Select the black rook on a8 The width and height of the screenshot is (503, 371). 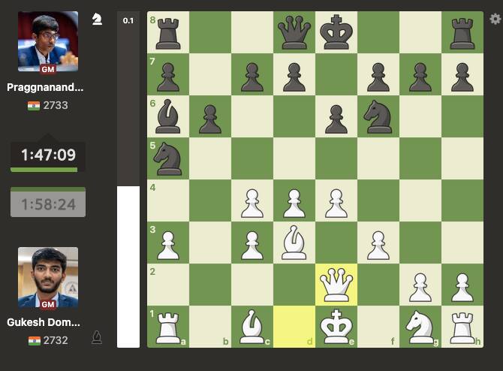point(168,34)
